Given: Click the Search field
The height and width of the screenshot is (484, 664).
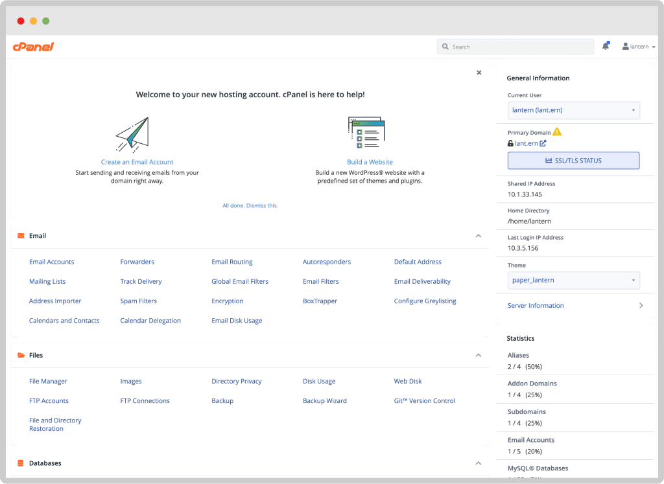Looking at the screenshot, I should point(515,47).
